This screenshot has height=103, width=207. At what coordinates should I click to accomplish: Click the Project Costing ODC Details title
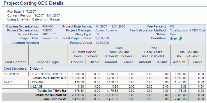(x=34, y=3)
